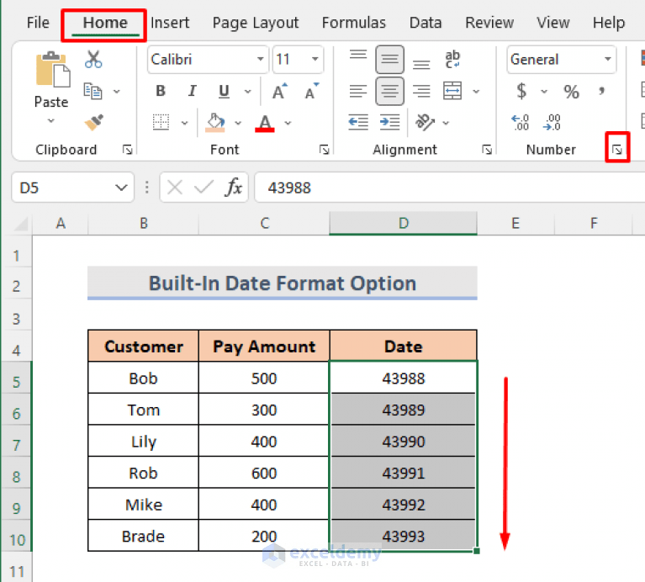Switch to the Data tab
645x582 pixels.
point(426,23)
